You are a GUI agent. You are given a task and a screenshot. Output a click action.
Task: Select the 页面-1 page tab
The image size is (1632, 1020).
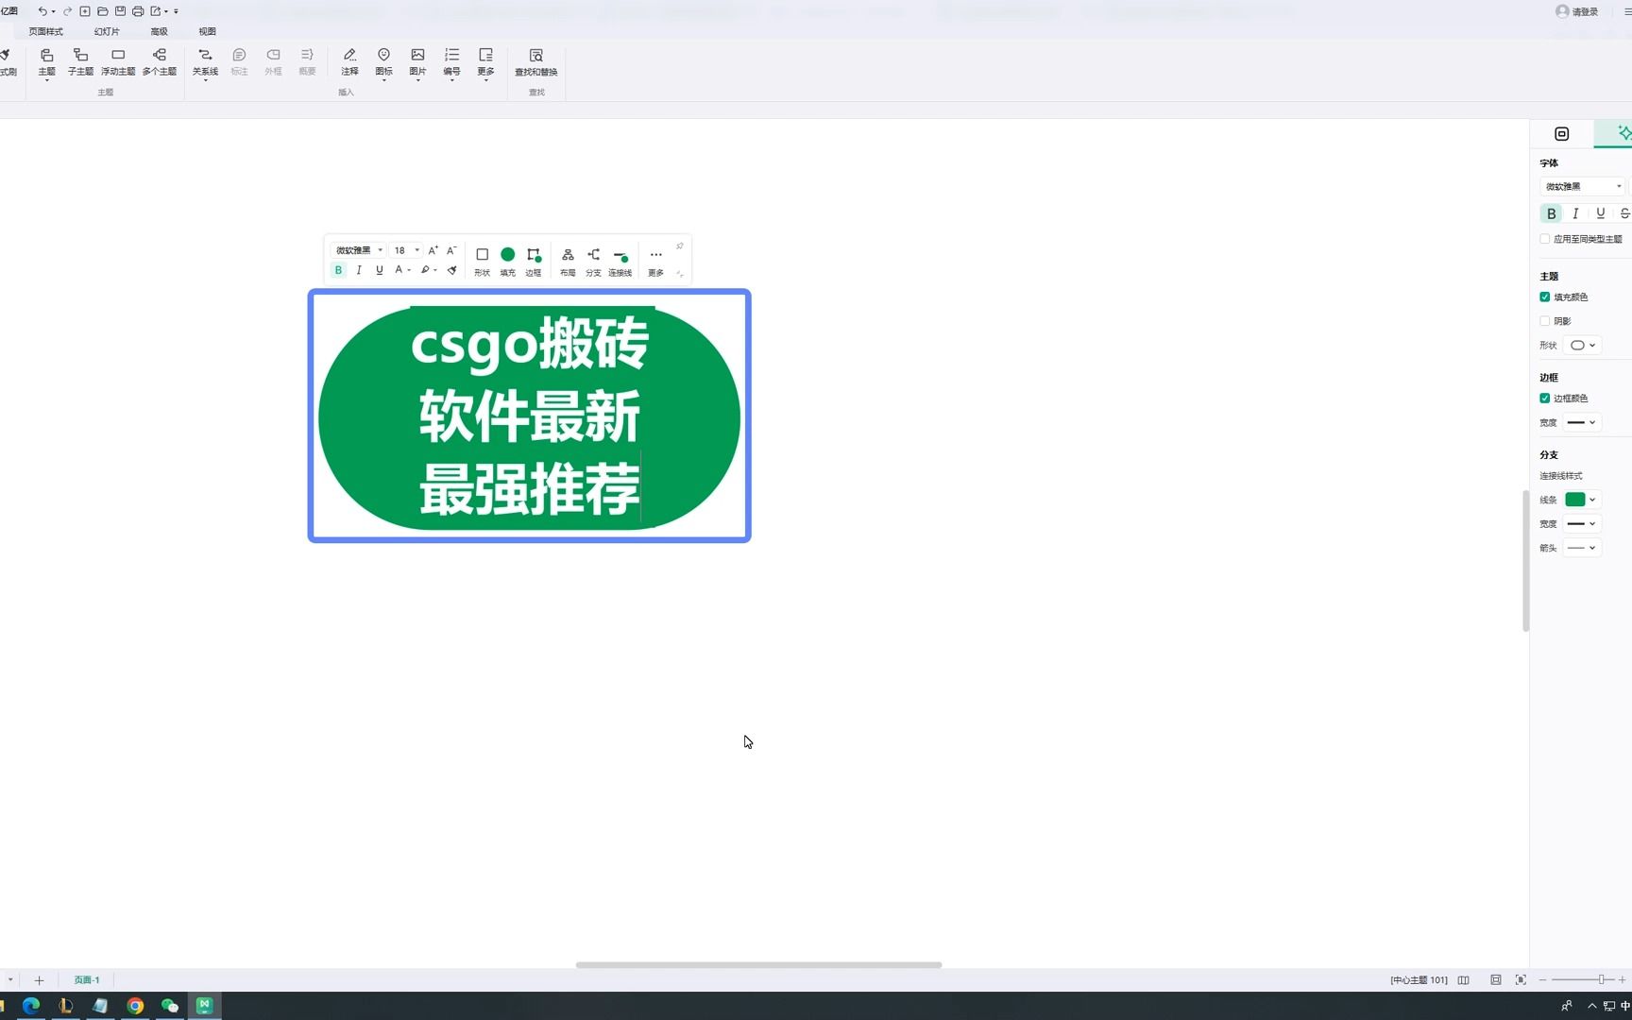87,980
